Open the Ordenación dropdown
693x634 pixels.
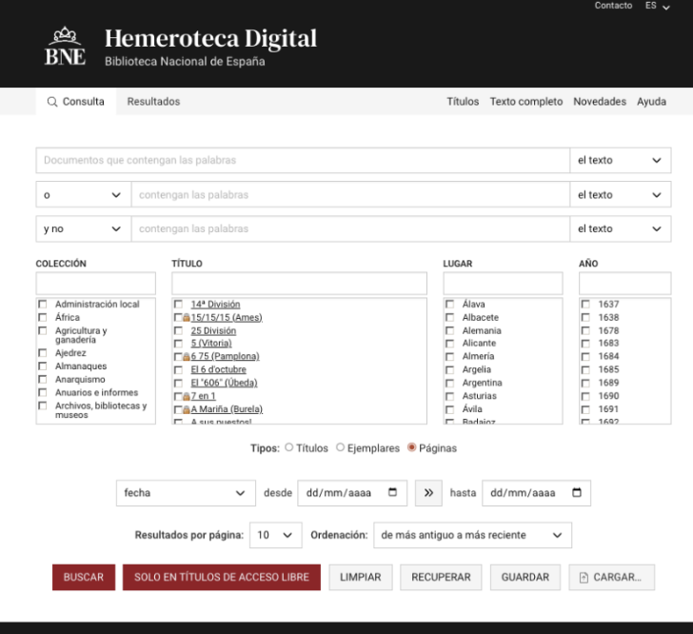pyautogui.click(x=472, y=535)
